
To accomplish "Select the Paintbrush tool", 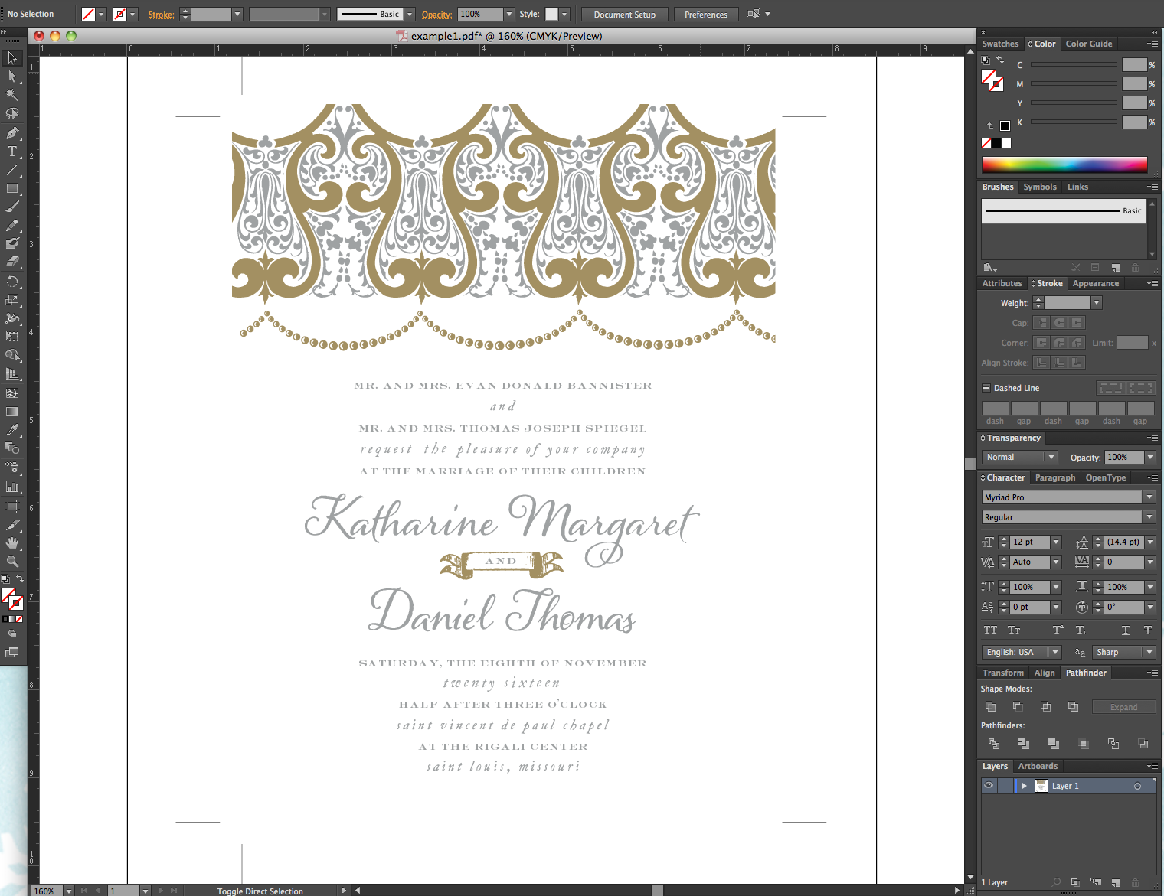I will pyautogui.click(x=12, y=207).
